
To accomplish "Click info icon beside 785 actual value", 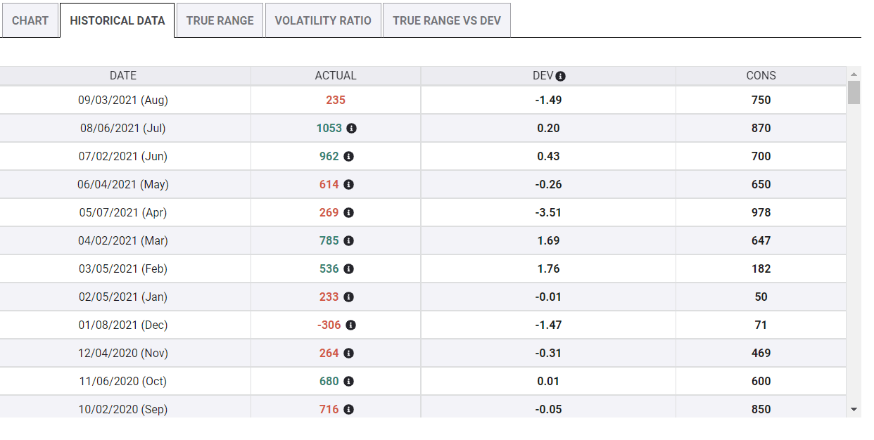I will 349,241.
